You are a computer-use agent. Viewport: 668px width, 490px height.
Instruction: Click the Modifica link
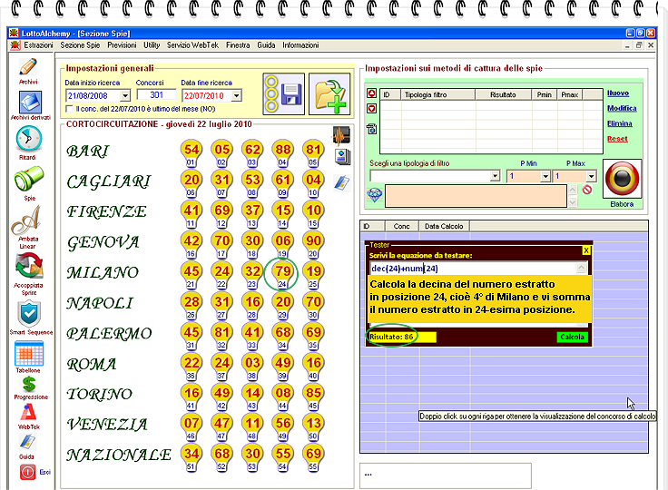(x=622, y=108)
